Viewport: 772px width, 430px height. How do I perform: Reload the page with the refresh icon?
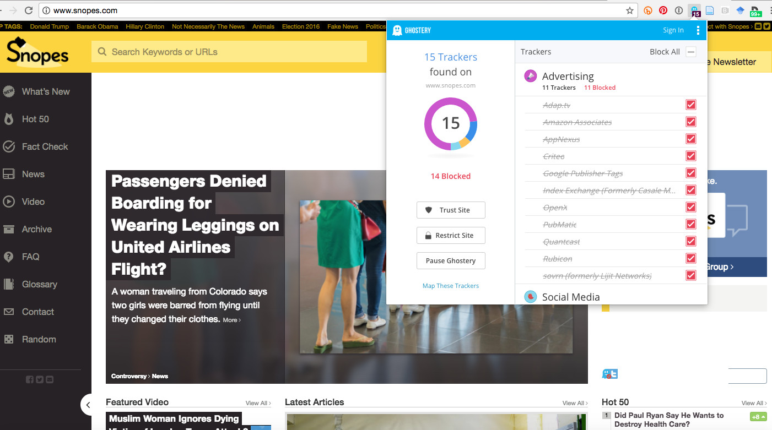pyautogui.click(x=28, y=10)
